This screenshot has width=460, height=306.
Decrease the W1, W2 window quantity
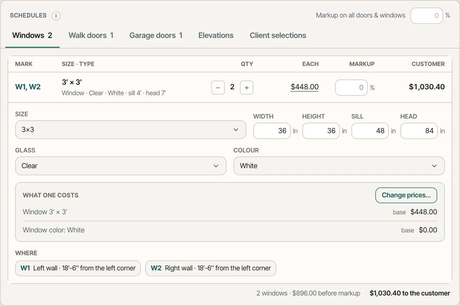pyautogui.click(x=218, y=87)
